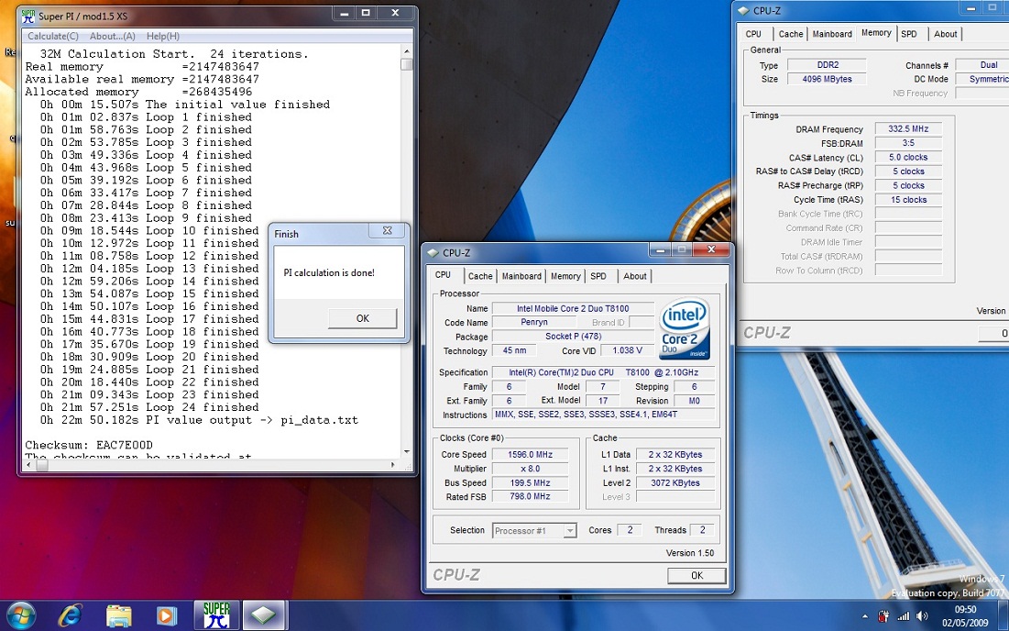Click Level 2 cache value 3072 KBytes
Image resolution: width=1009 pixels, height=631 pixels.
coord(674,483)
